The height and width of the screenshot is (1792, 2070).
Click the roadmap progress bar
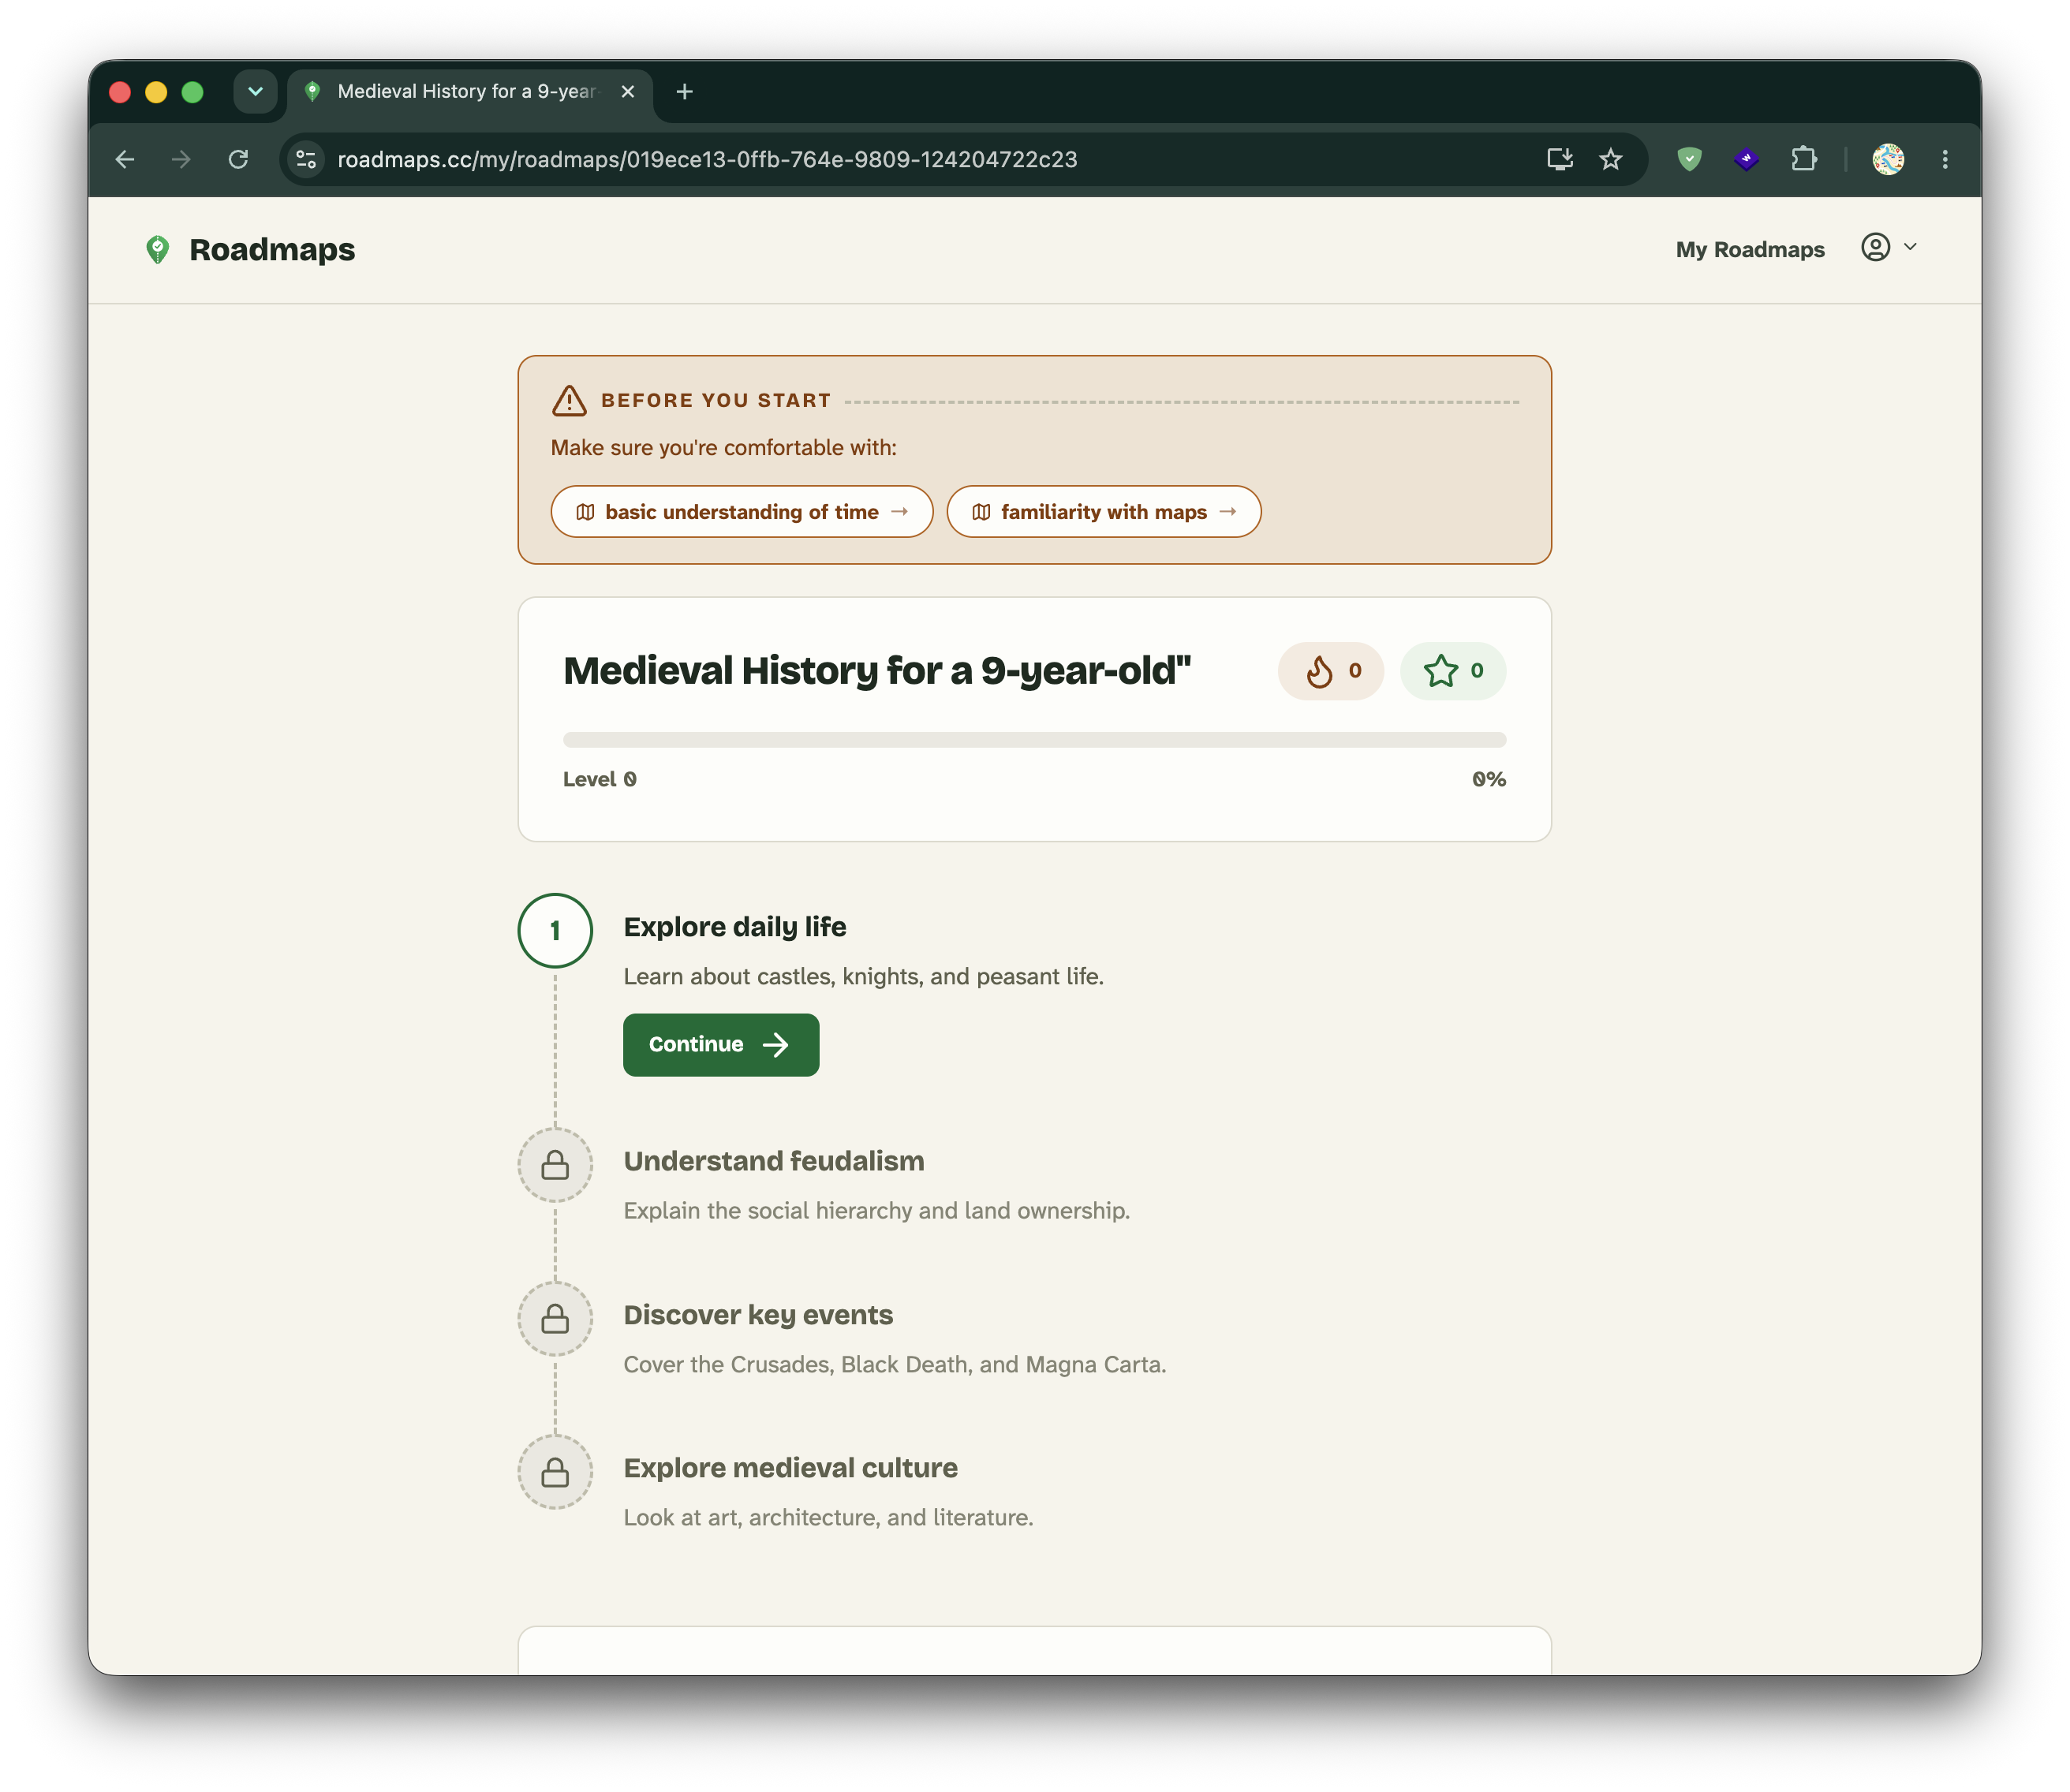click(1035, 740)
